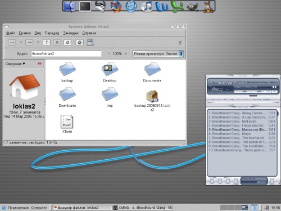Stop playback with XMMS square button
This screenshot has width=281, height=211.
click(232, 100)
